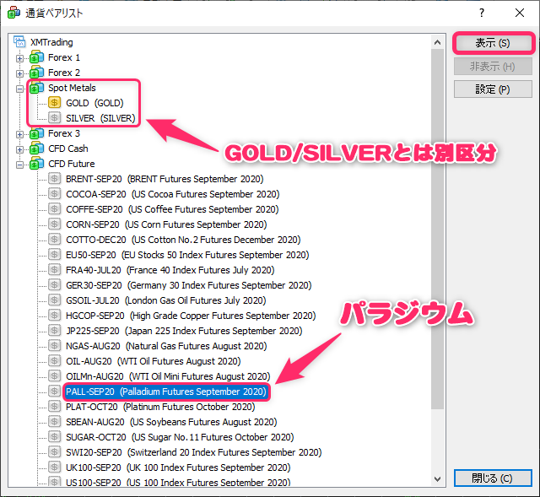Click the SBEAN-AUG20 symbol icon

click(x=54, y=421)
